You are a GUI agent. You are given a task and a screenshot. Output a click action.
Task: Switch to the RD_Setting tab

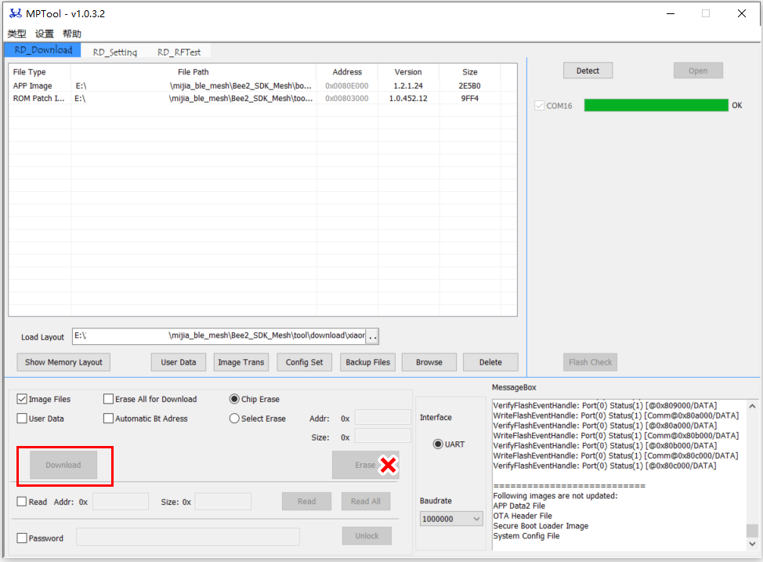[115, 52]
